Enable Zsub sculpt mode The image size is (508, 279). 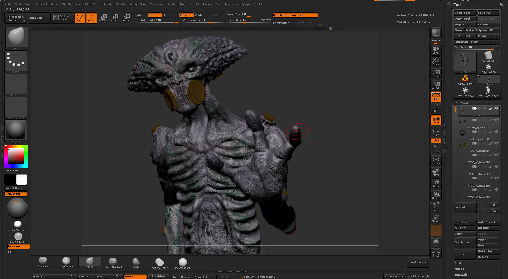(x=201, y=15)
